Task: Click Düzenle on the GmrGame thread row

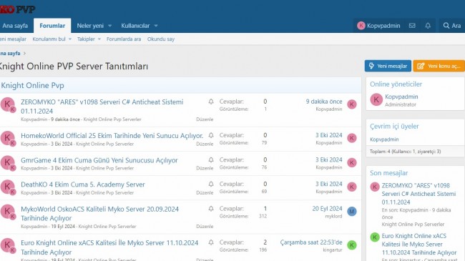Action: click(205, 168)
